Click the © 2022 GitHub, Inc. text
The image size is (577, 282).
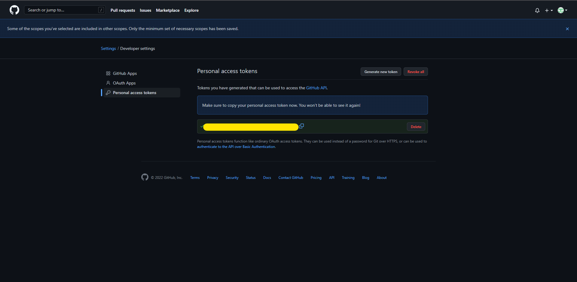tap(166, 178)
